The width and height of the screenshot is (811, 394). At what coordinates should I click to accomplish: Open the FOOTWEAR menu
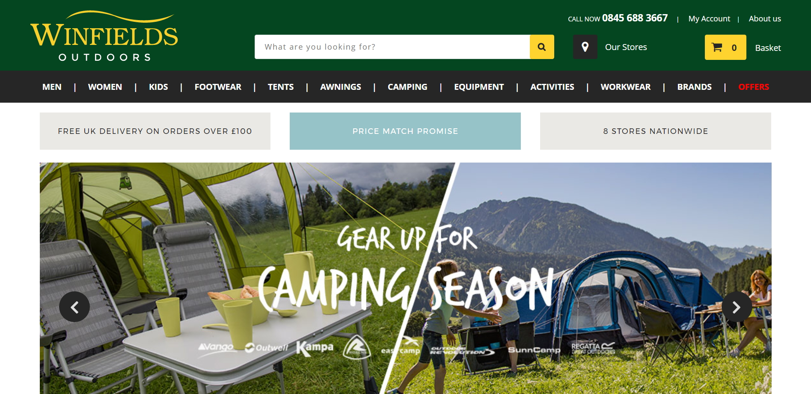click(x=218, y=87)
